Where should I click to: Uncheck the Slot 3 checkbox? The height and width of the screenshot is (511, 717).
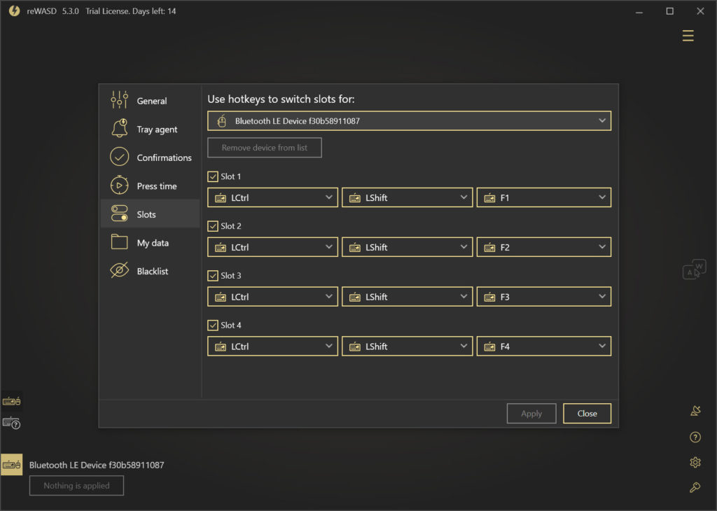point(213,276)
